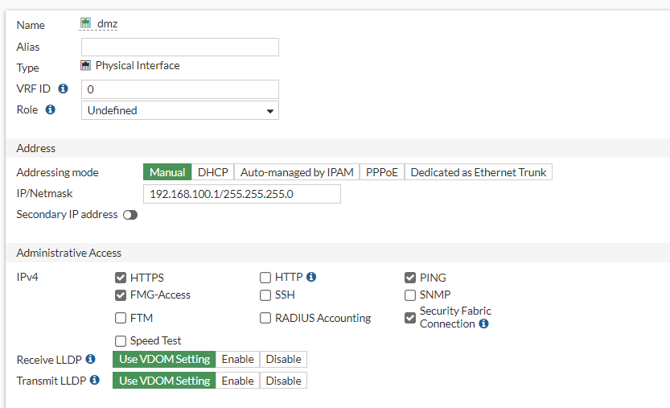The image size is (670, 408).
Task: Click into the Alias input field
Action: pyautogui.click(x=180, y=47)
